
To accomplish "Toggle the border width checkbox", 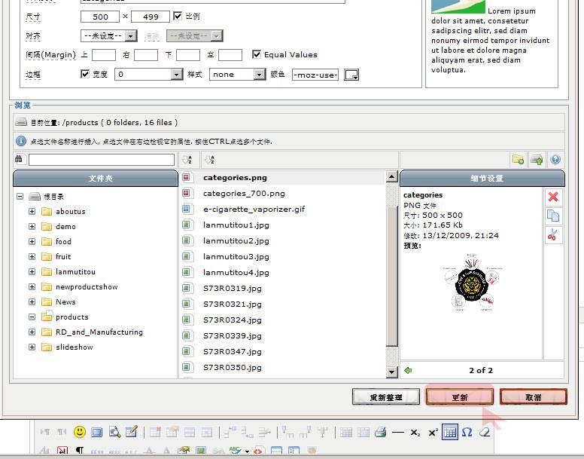I will click(85, 74).
